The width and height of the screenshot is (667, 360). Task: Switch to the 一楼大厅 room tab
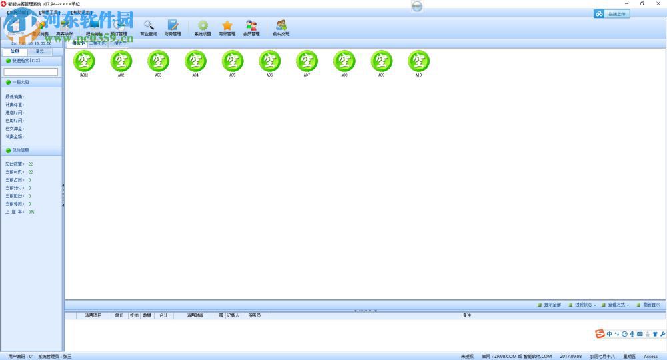pos(118,43)
